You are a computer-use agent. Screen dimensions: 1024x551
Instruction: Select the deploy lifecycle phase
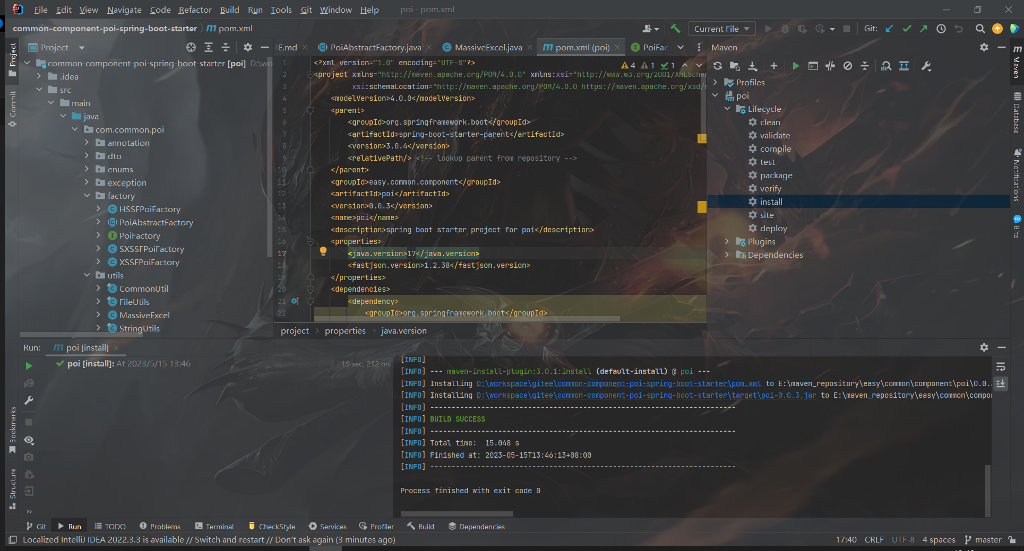[x=773, y=228]
